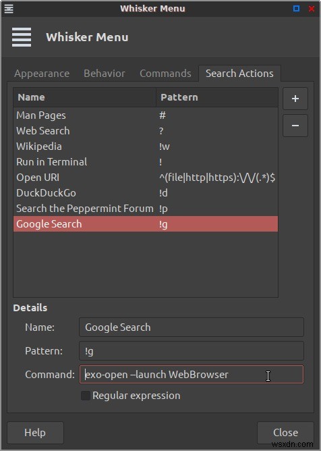Select the highlighted Google Search row
321x451 pixels.
[x=146, y=224]
